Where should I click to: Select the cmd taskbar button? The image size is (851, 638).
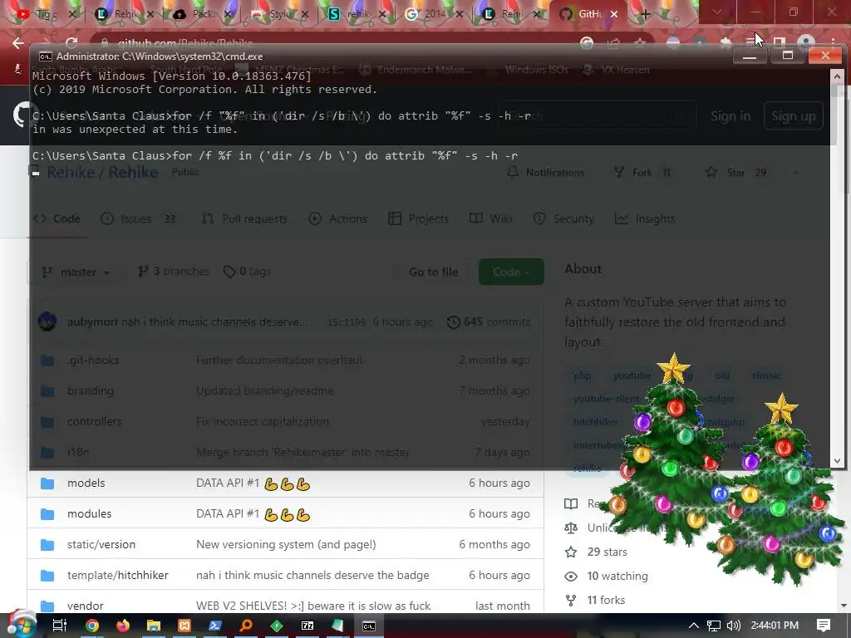point(369,626)
